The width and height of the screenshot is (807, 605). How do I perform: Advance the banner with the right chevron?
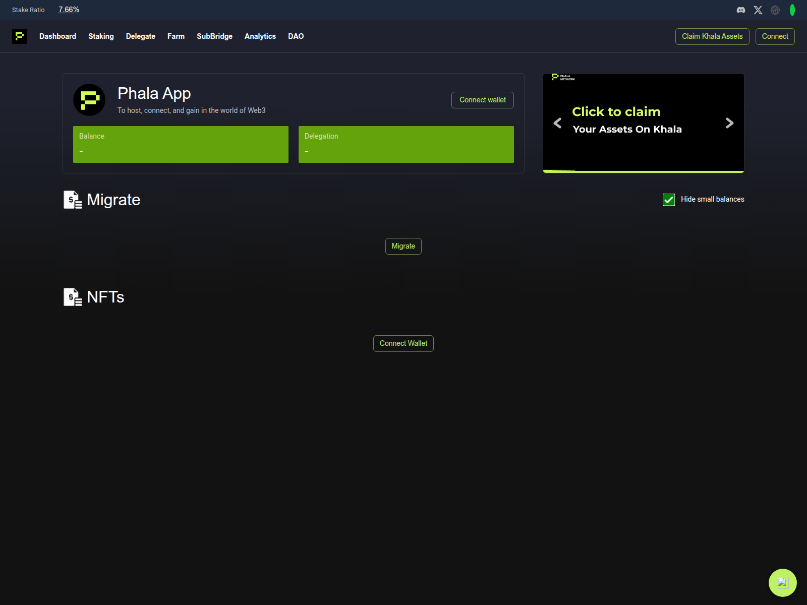pos(729,123)
